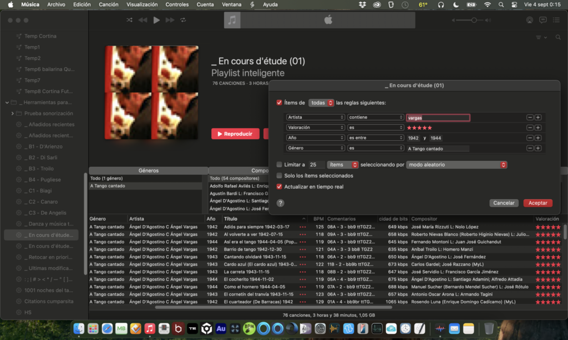
Task: Show the Up Next list icon
Action: (556, 20)
